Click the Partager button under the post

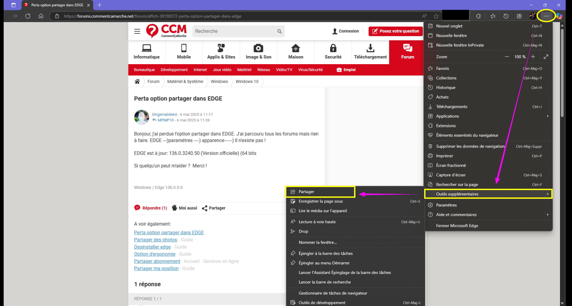click(214, 208)
